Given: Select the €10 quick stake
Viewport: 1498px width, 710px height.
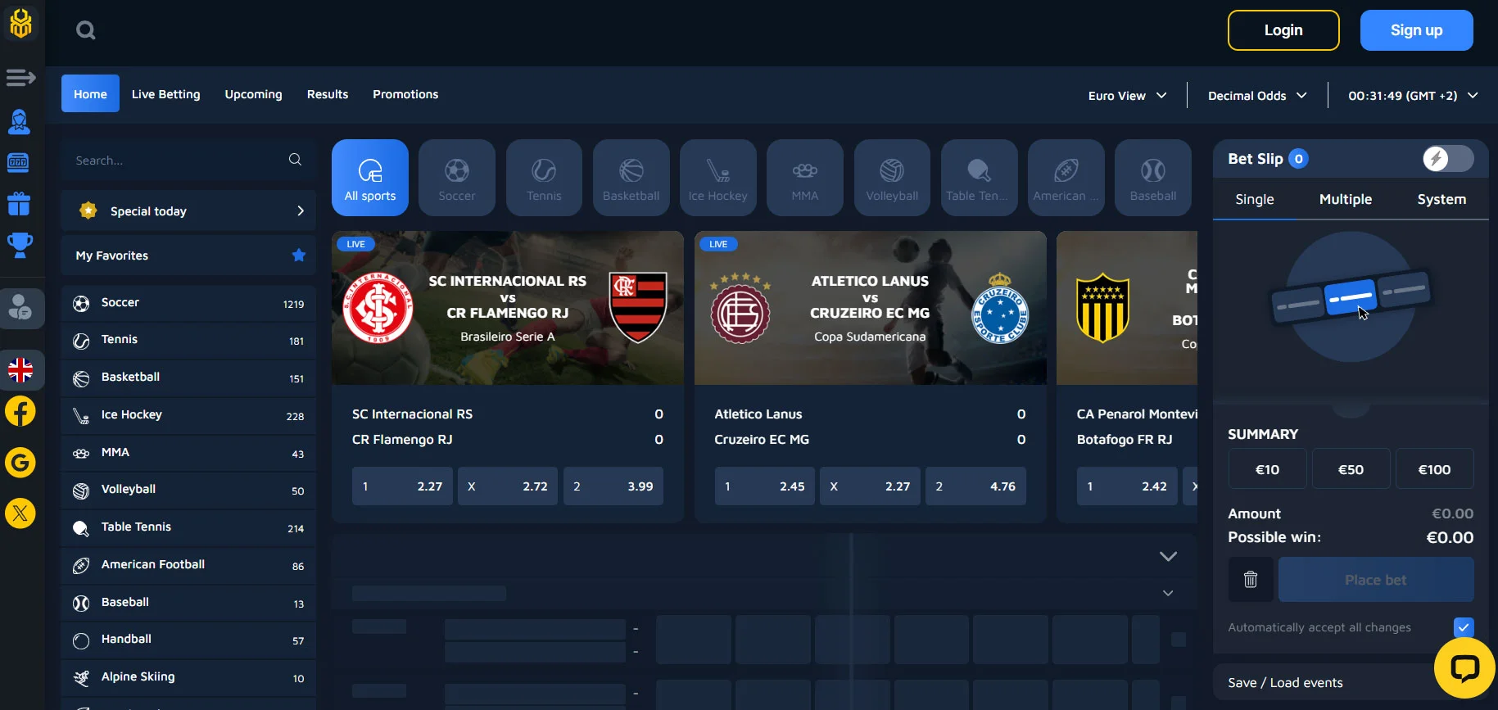Looking at the screenshot, I should point(1267,469).
